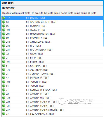Image resolution: width=104 pixels, height=117 pixels.
Task: Select the ST_TOUCH_TEST entry
Action: pyautogui.click(x=35, y=86)
